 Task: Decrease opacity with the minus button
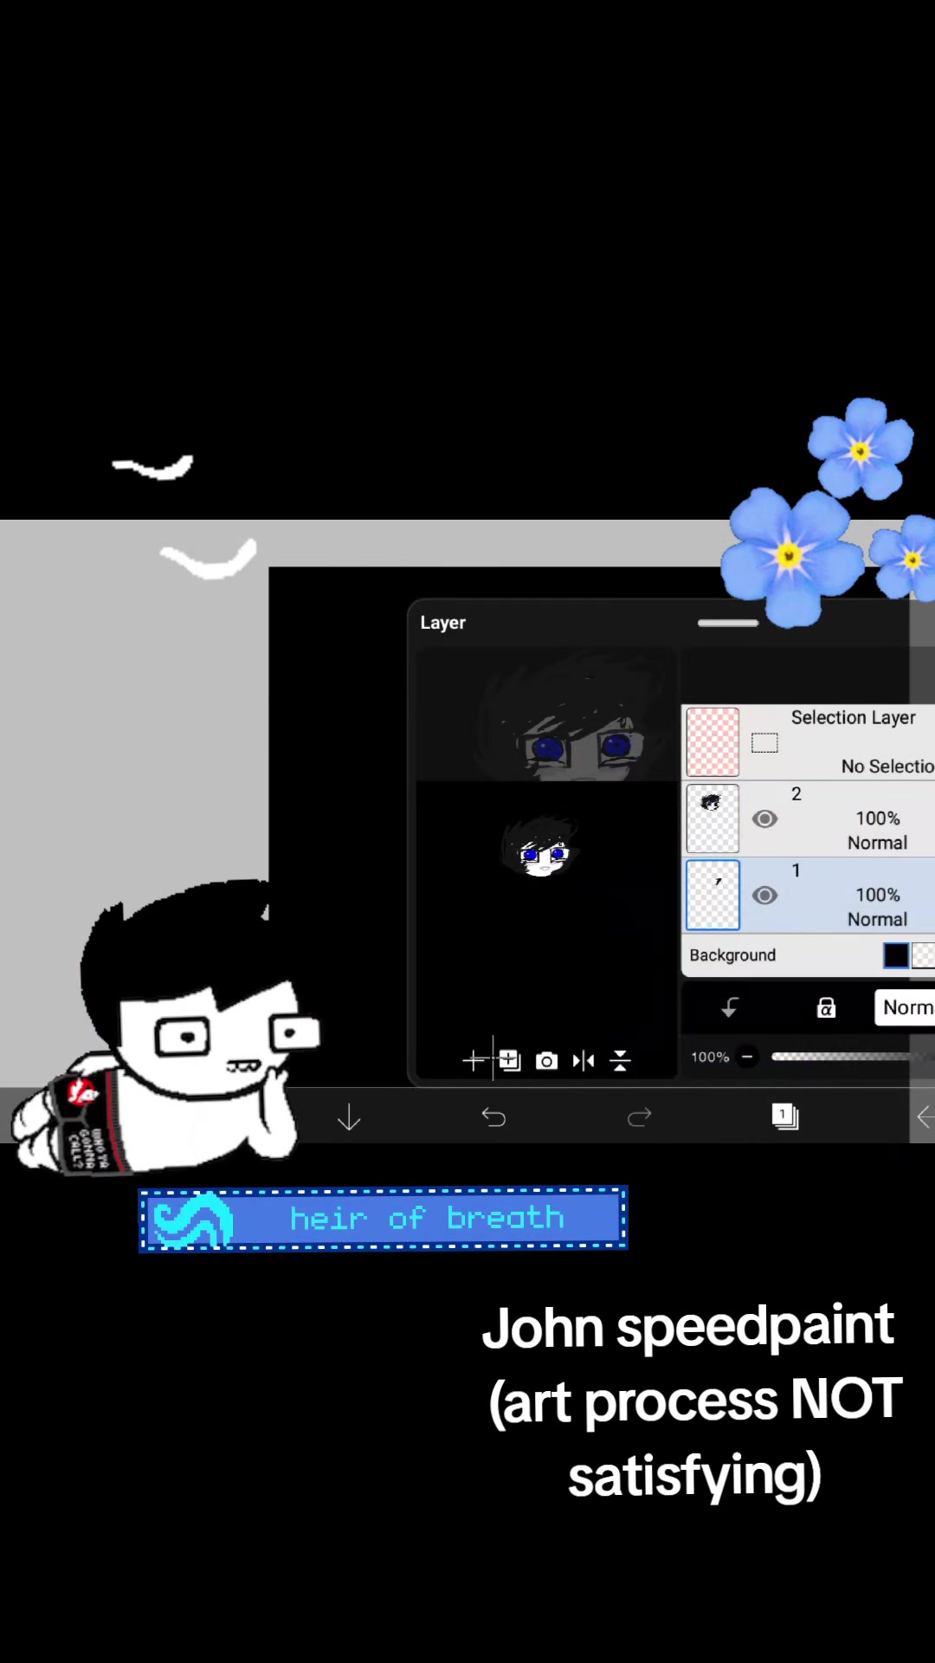pyautogui.click(x=747, y=1057)
